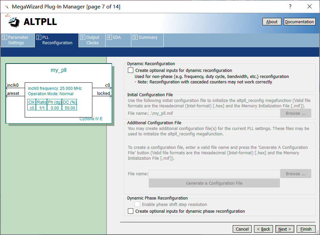Click the ALTPLL chip logo icon

coord(14,21)
